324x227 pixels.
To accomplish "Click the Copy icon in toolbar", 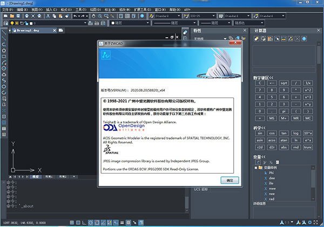I will click(x=54, y=16).
